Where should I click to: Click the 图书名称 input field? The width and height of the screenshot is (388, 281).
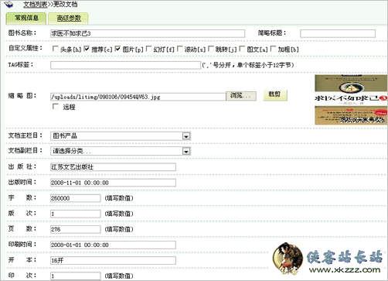point(148,33)
